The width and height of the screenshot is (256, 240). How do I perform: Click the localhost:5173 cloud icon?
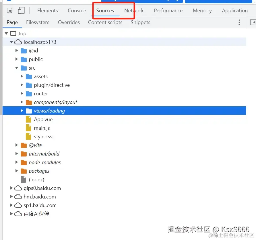pos(18,42)
